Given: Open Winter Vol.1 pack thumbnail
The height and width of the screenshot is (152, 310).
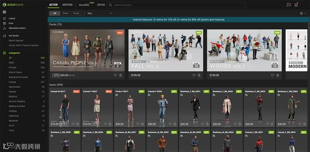Looking at the screenshot, I should pyautogui.click(x=244, y=50).
